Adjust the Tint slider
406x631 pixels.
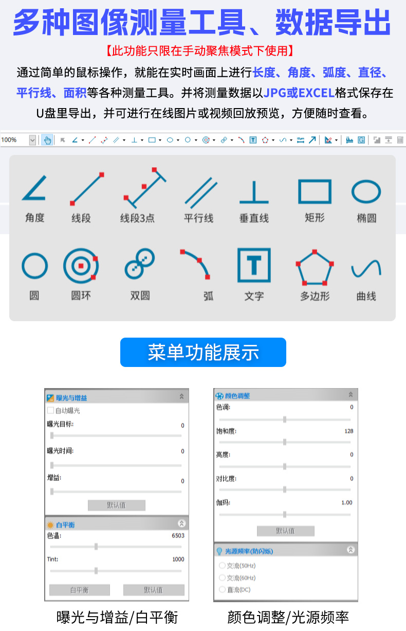(x=116, y=570)
